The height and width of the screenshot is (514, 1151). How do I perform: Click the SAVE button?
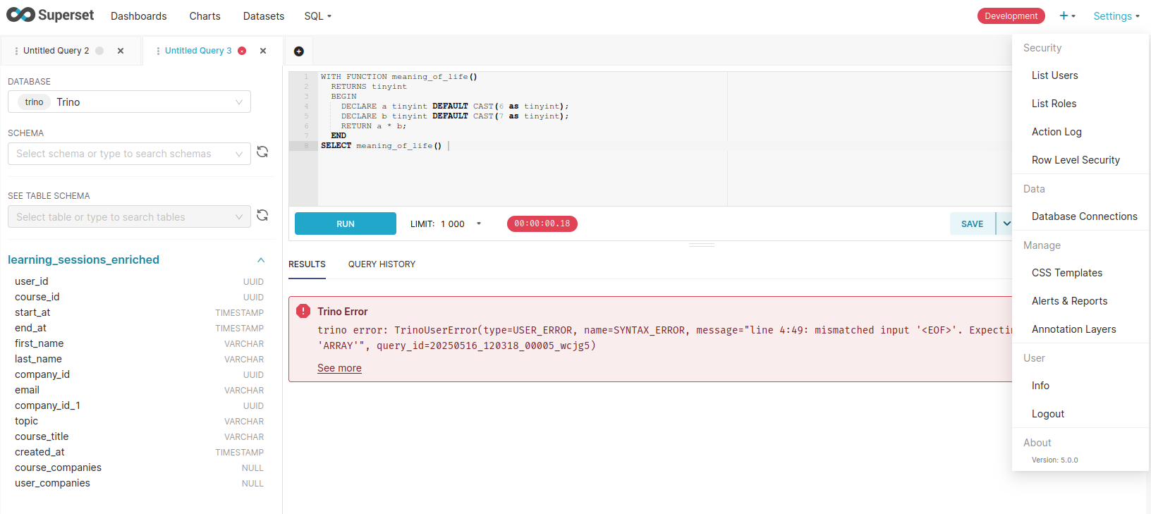click(x=973, y=224)
